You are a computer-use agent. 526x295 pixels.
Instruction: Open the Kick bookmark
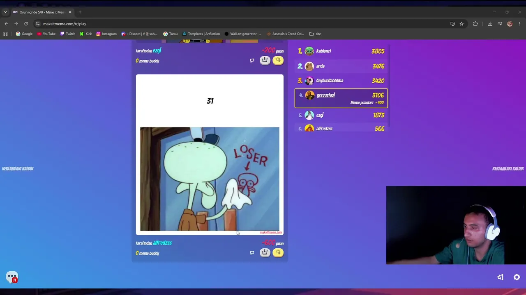pos(86,34)
